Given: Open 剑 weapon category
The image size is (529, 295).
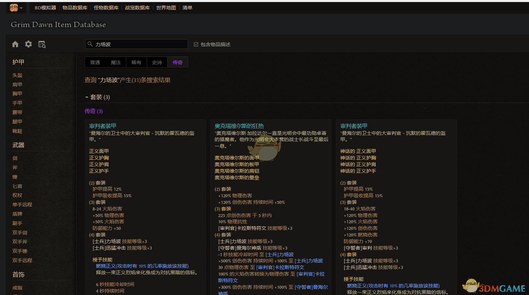Looking at the screenshot, I should tap(15, 158).
